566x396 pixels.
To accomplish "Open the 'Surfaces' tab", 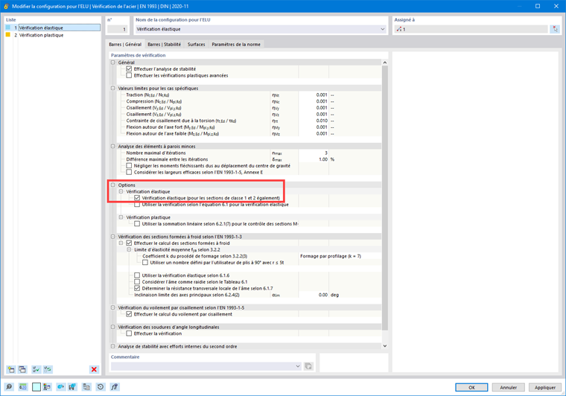I will tap(197, 45).
